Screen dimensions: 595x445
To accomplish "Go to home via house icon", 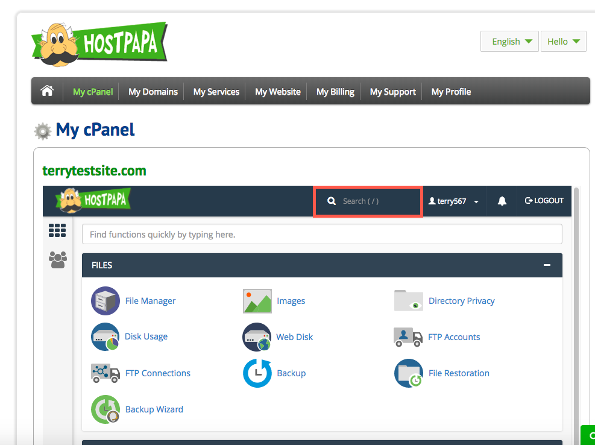I will 47,91.
